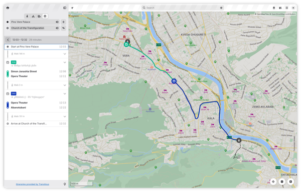Select Opera Theater stop at 12:11
The width and height of the screenshot is (301, 192).
pyautogui.click(x=19, y=76)
